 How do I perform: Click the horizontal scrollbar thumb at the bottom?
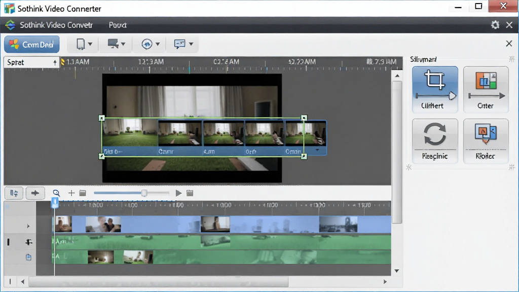coord(159,282)
